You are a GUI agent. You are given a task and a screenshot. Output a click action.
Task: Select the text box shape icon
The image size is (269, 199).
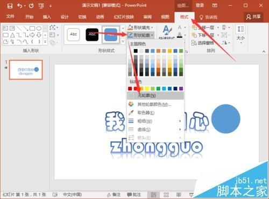tap(5, 28)
